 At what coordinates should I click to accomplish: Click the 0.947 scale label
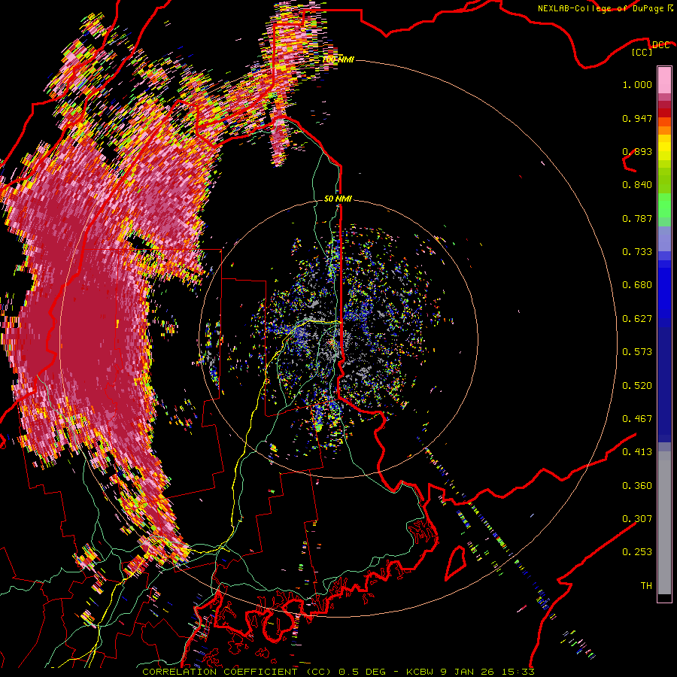[x=637, y=118]
